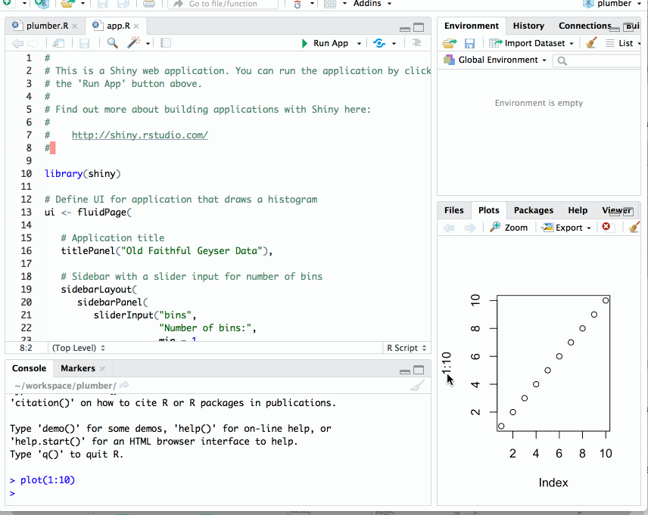Open Find/Replace with the magnifier icon
The width and height of the screenshot is (648, 515).
coord(112,42)
